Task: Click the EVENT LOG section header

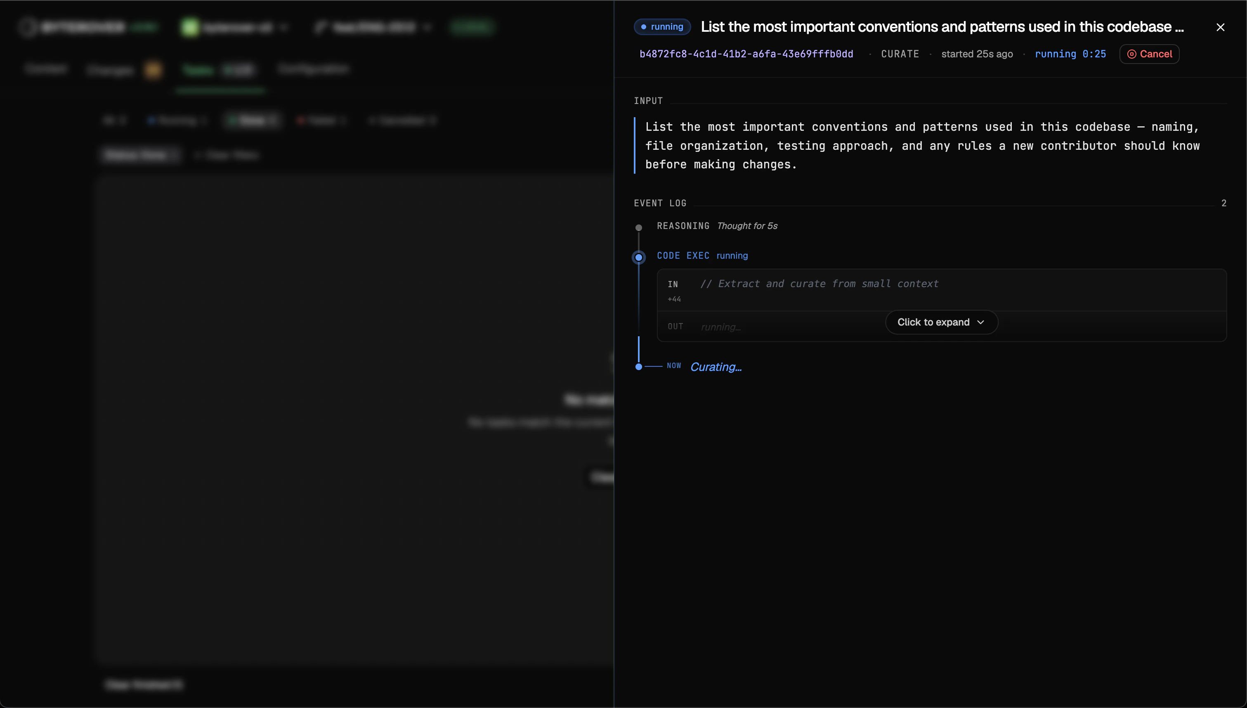Action: tap(660, 203)
